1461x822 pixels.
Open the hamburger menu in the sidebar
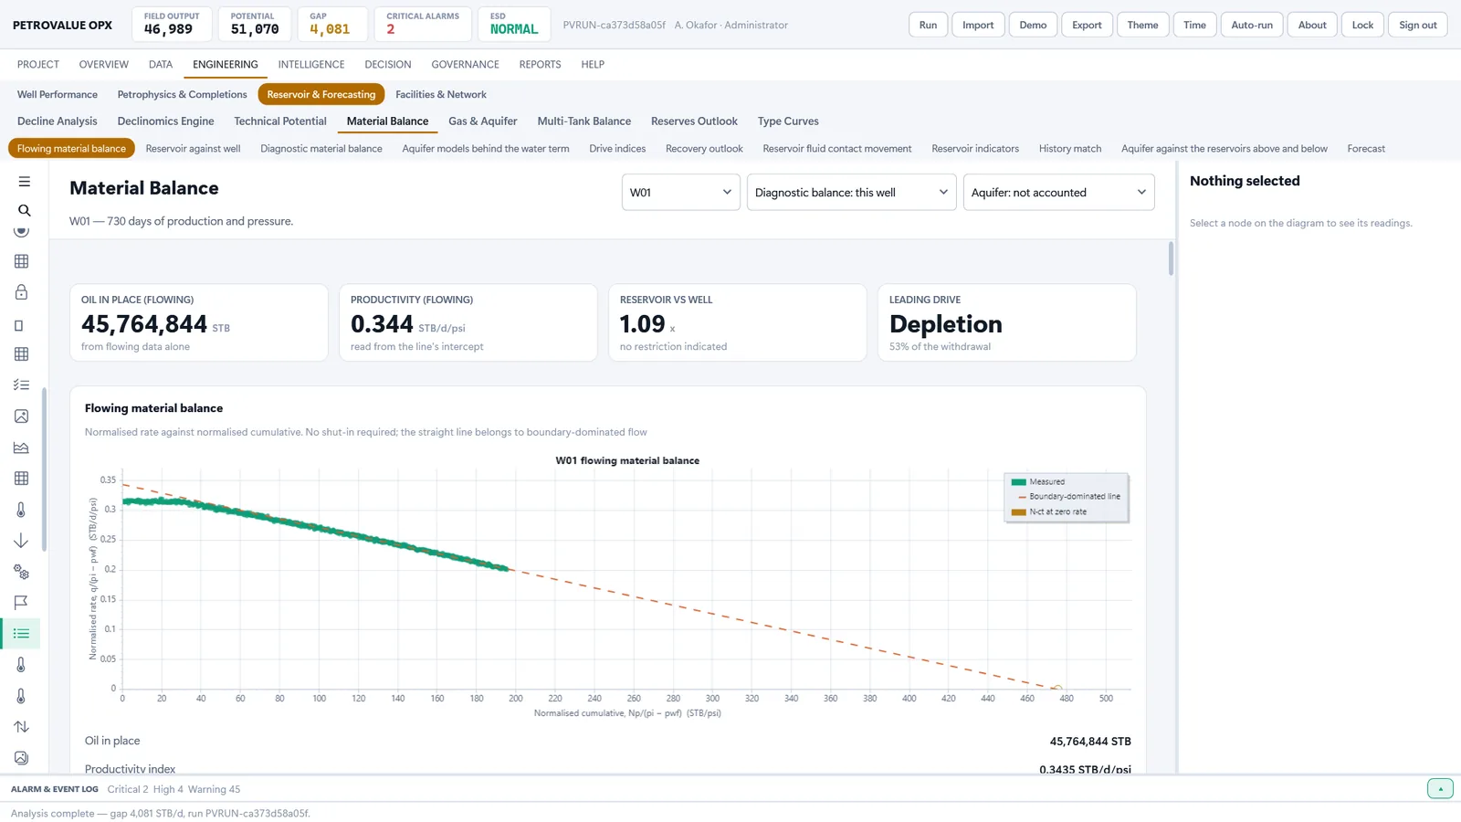(x=25, y=182)
